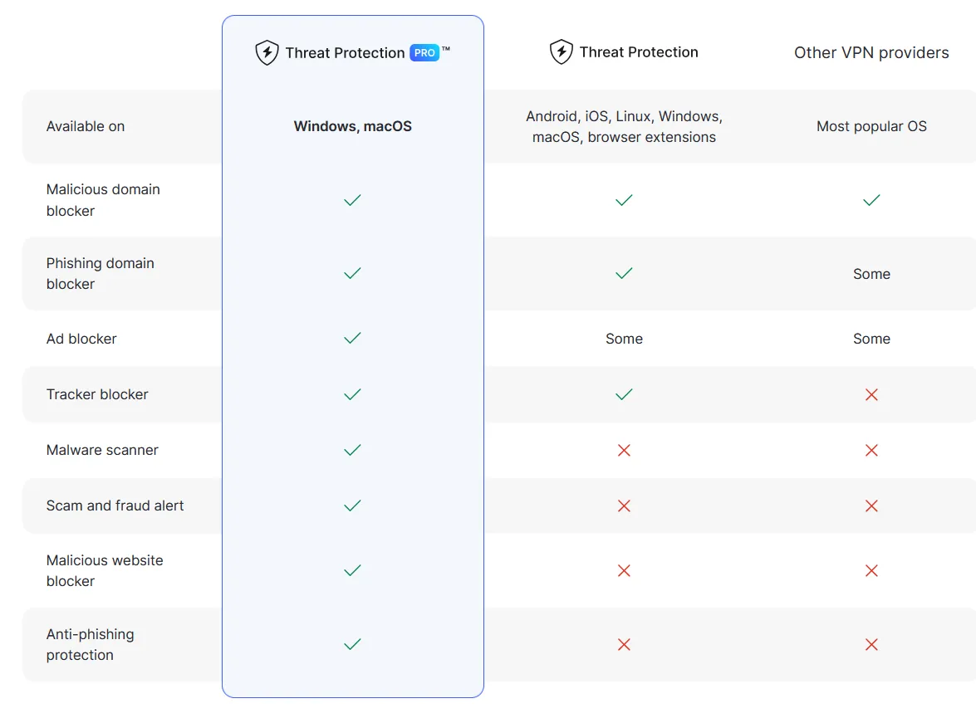Click the Tracker blocker cross under Other VPN providers
This screenshot has width=976, height=718.
pyautogui.click(x=871, y=395)
